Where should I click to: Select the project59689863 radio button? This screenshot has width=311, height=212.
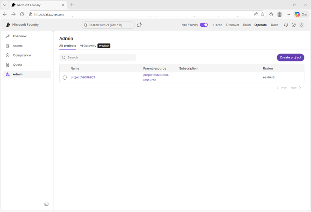[x=65, y=77]
